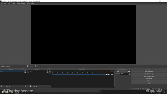Open Fade transition properties gear
Screen dimensions: 167x94
coord(129,72)
